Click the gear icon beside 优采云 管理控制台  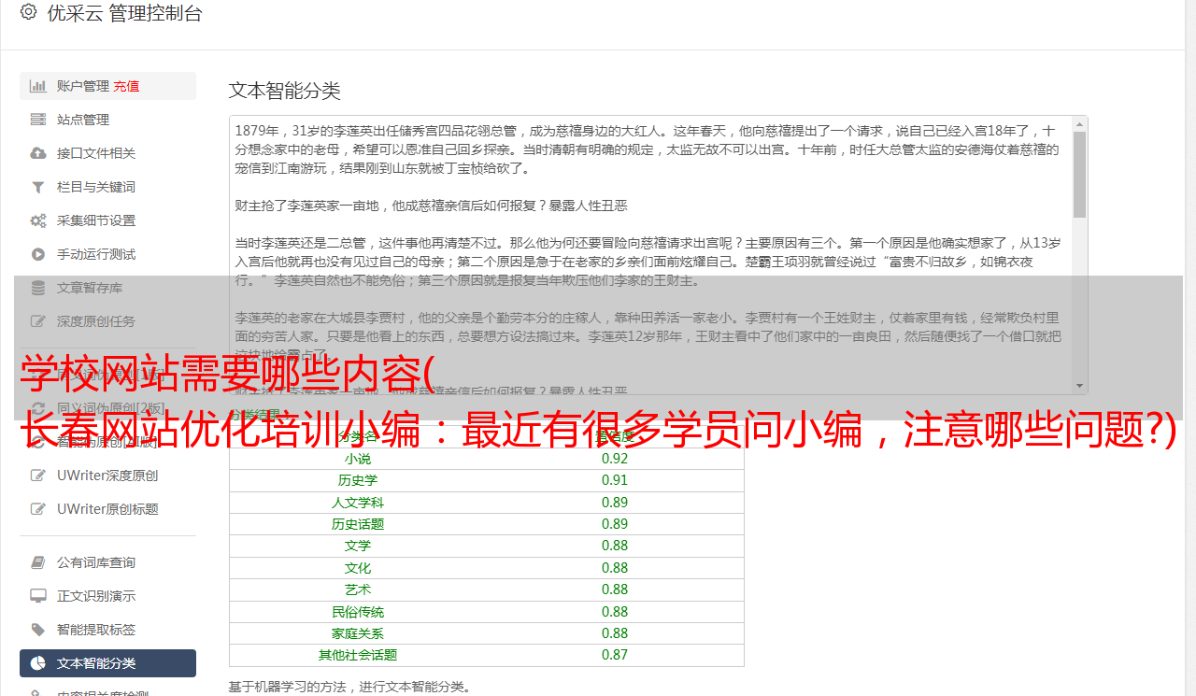[x=28, y=12]
